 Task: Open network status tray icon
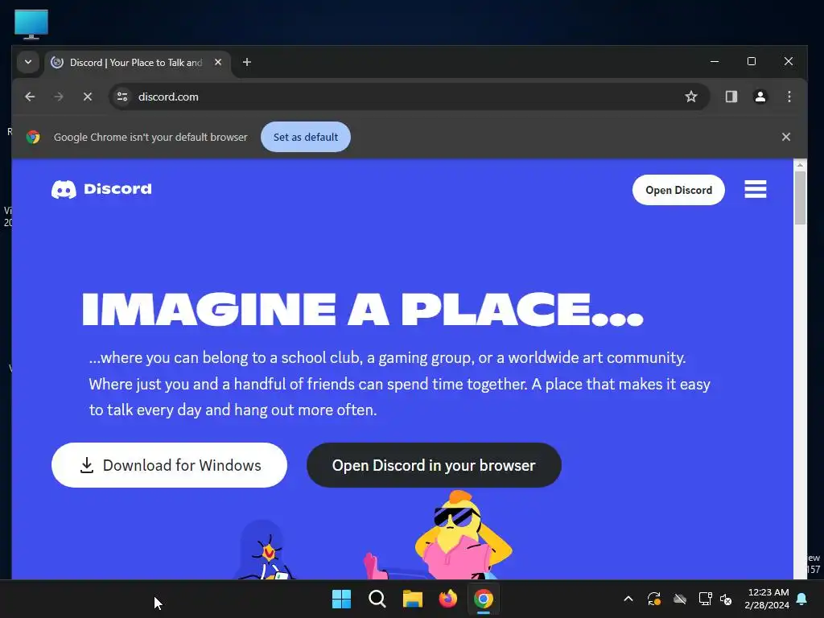point(705,599)
